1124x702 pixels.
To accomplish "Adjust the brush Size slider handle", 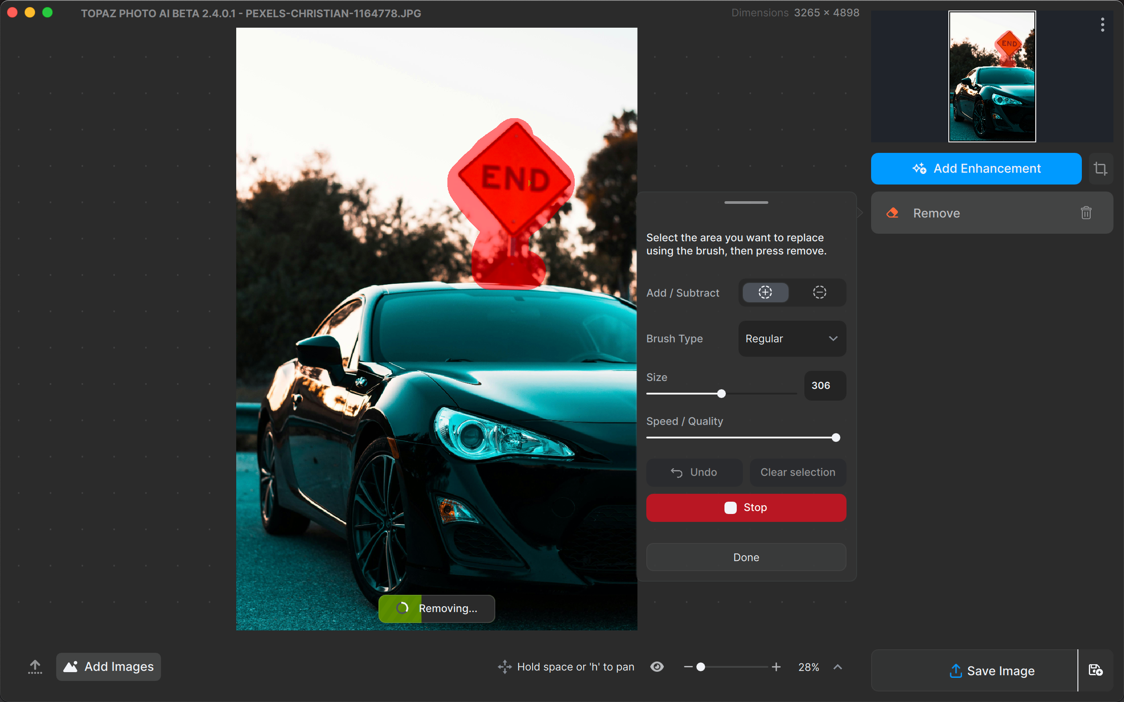I will point(721,394).
